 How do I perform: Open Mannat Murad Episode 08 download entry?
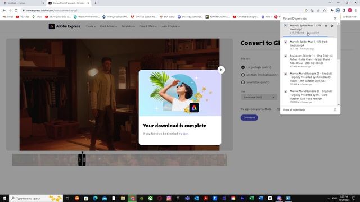point(309,97)
